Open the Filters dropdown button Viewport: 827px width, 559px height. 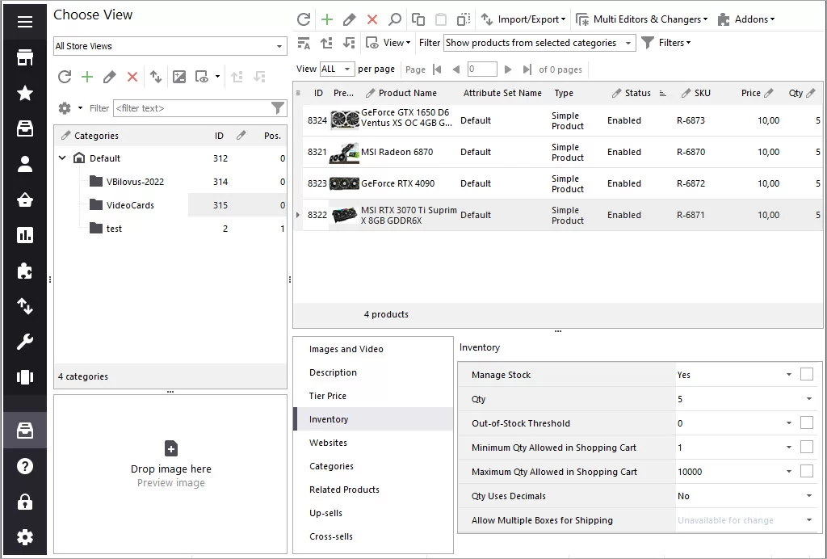tap(666, 43)
